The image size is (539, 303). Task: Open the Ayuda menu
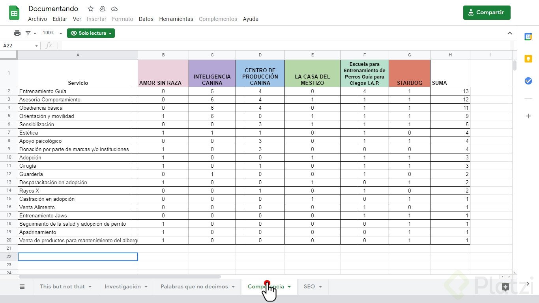251,19
